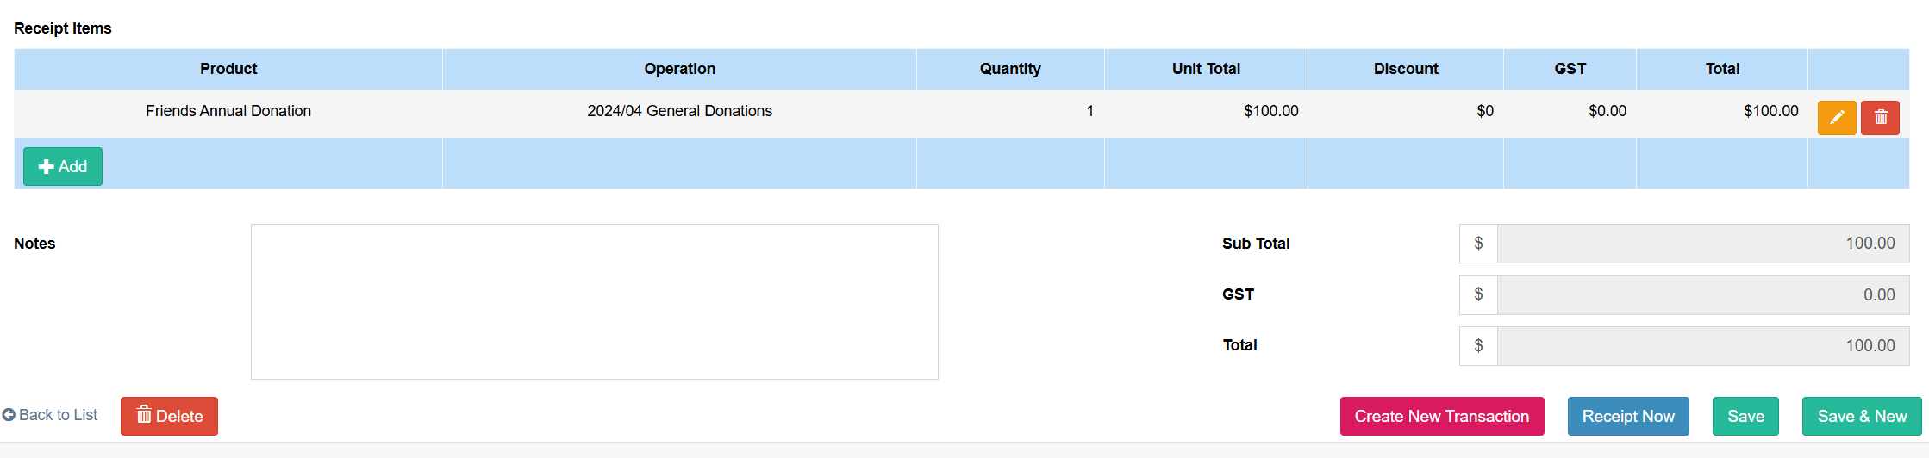Click the Discount column header

1406,69
